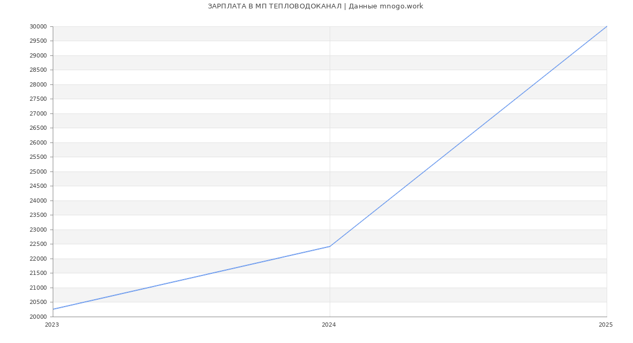Click the 29000 y-axis label
This screenshot has width=633, height=343.
[x=39, y=55]
